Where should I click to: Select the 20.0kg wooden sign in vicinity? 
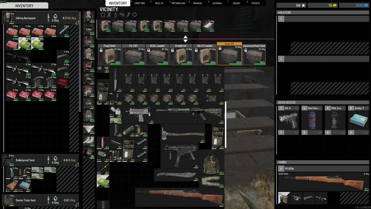click(x=170, y=26)
